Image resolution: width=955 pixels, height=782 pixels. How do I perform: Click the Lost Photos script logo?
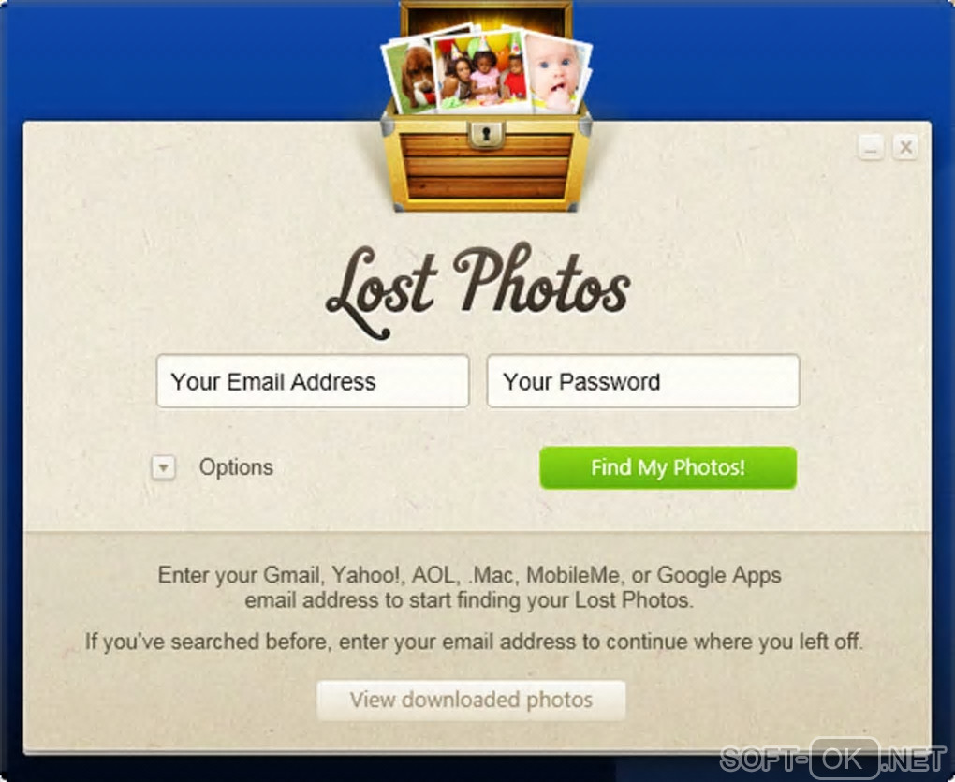click(478, 290)
